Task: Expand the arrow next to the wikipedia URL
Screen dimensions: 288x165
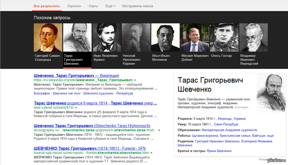Action: [135, 80]
